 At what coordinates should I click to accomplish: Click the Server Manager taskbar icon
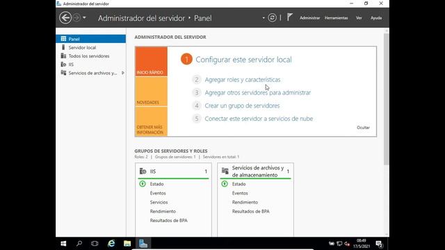(143, 244)
